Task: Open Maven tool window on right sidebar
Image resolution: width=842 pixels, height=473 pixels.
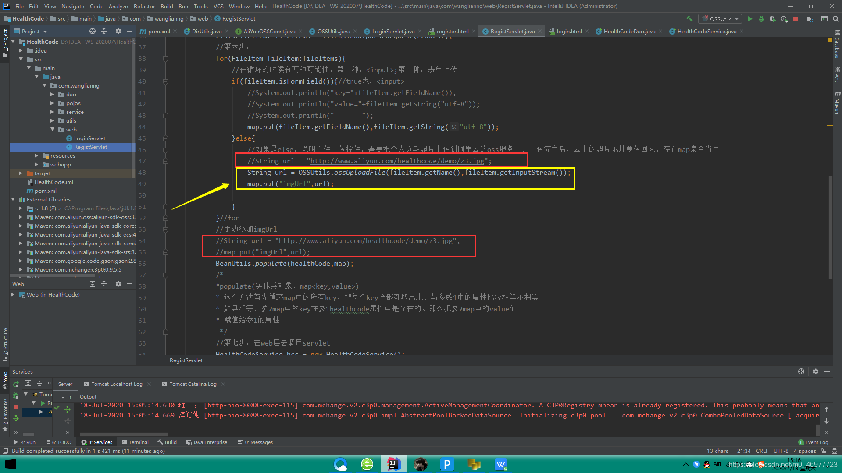Action: tap(837, 103)
